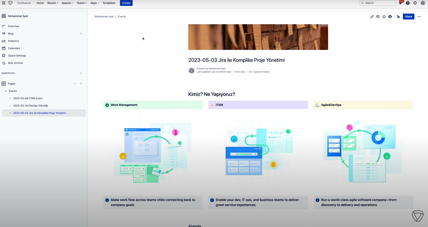428x227 pixels.
Task: Click the pencil icon to edit page
Action: pyautogui.click(x=372, y=17)
